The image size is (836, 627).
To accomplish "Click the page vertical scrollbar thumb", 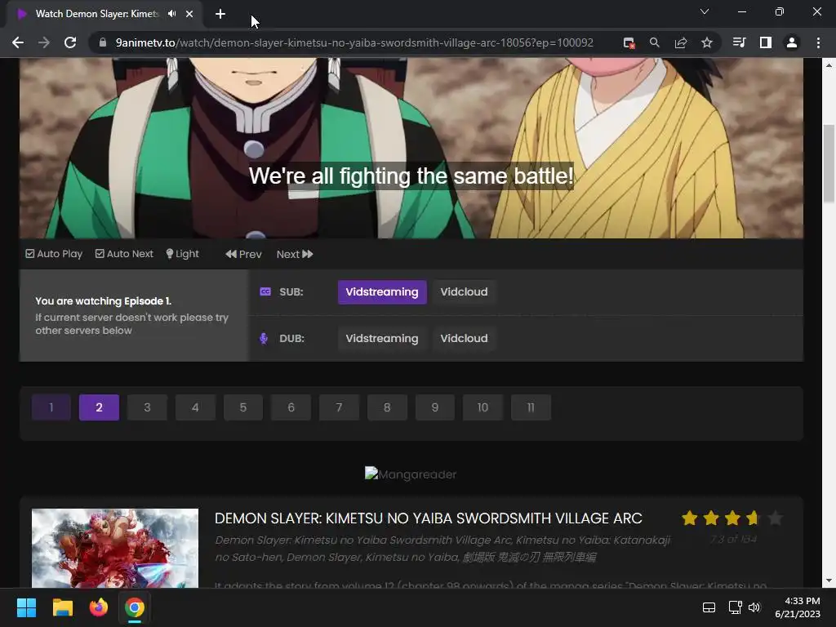I will 829,163.
